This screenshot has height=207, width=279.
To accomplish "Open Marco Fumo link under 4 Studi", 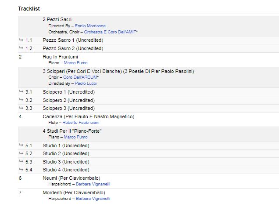I will click(x=76, y=137).
